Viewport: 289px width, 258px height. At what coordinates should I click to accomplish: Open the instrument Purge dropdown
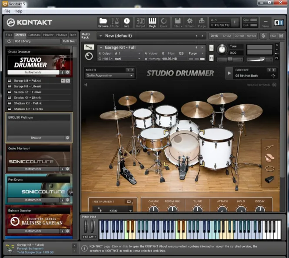click(203, 53)
